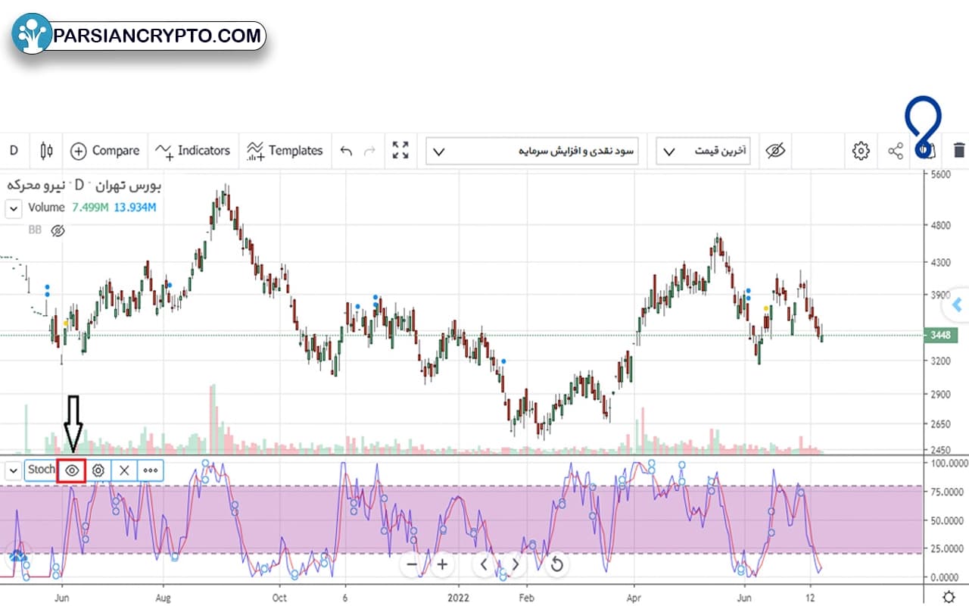Delete drawings with the trash icon

959,150
